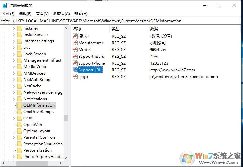Click the oemlogo.bmp path data cell
This screenshot has height=167, width=243.
184,77
